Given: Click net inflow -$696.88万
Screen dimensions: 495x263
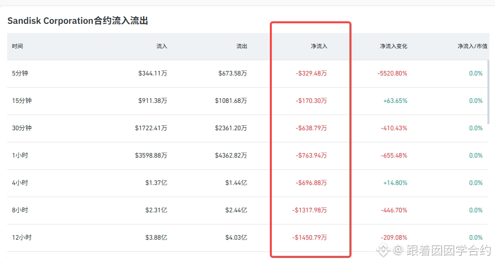Looking at the screenshot, I should point(311,183).
